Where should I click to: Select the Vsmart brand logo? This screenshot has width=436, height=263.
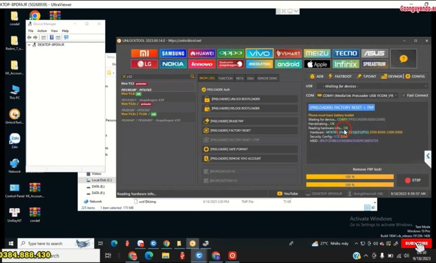(288, 53)
